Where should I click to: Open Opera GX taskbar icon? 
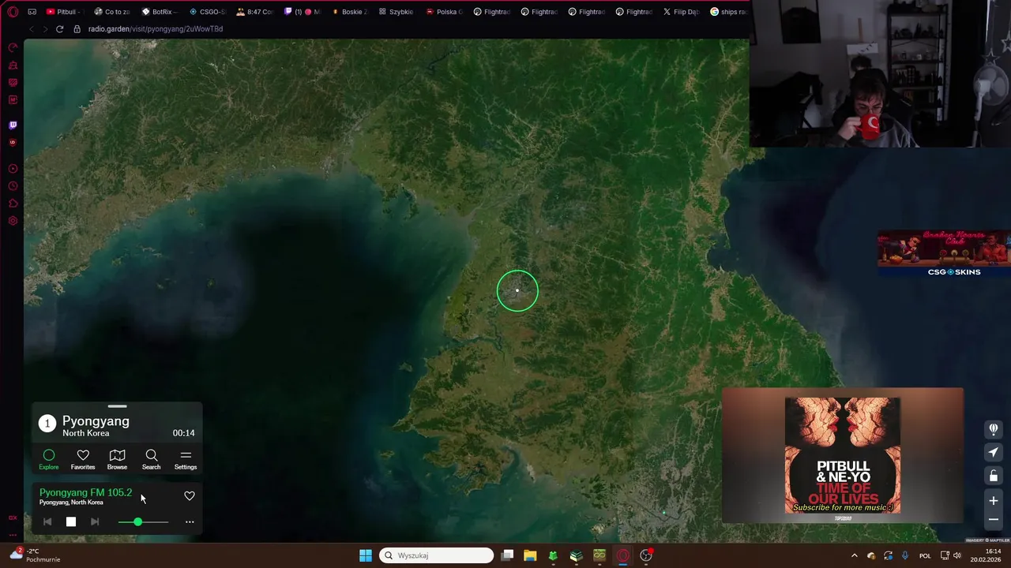(x=622, y=555)
